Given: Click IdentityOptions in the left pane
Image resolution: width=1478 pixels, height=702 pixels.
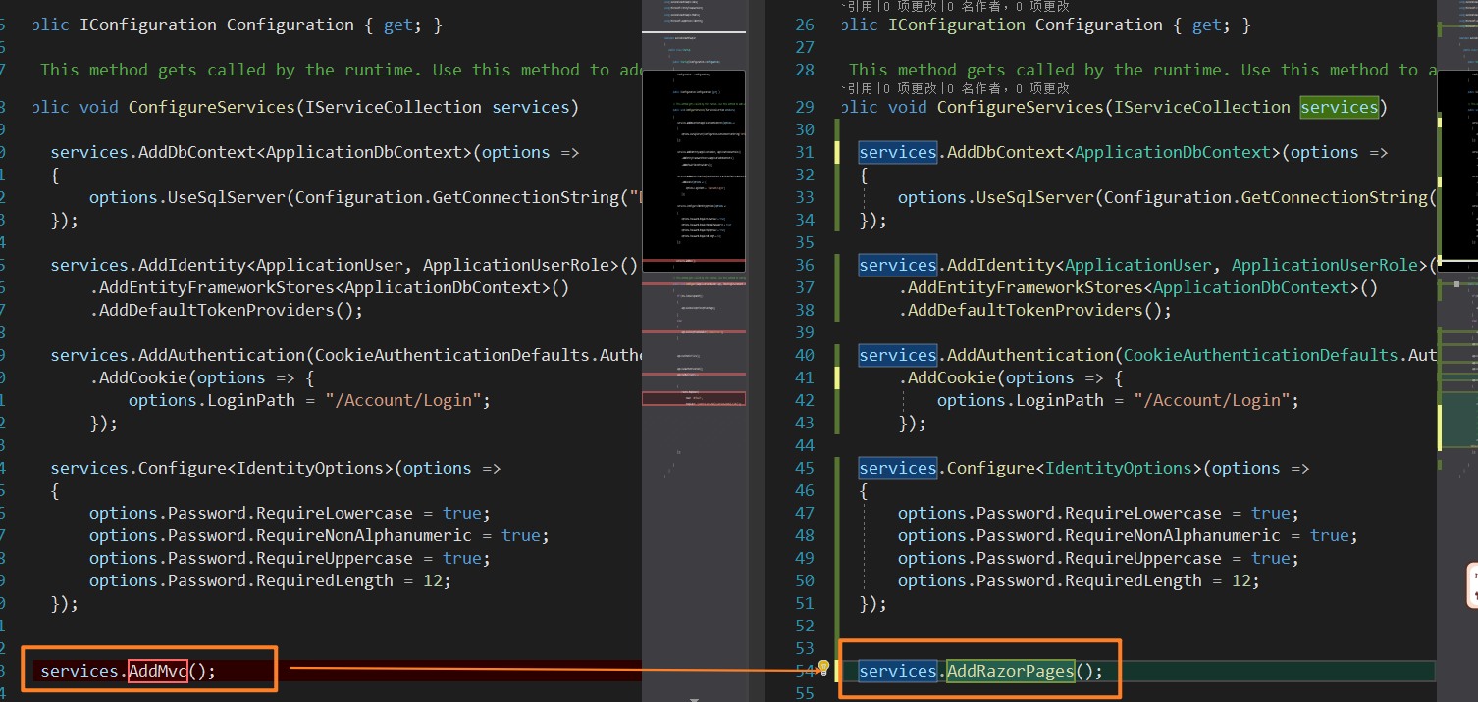Looking at the screenshot, I should [310, 468].
